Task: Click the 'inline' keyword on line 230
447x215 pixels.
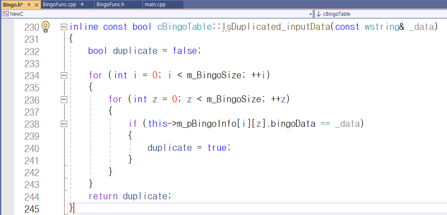Action: 84,27
